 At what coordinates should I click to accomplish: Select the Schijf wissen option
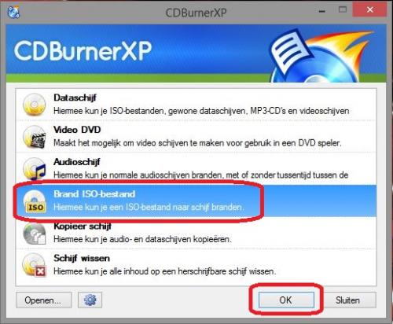click(196, 265)
